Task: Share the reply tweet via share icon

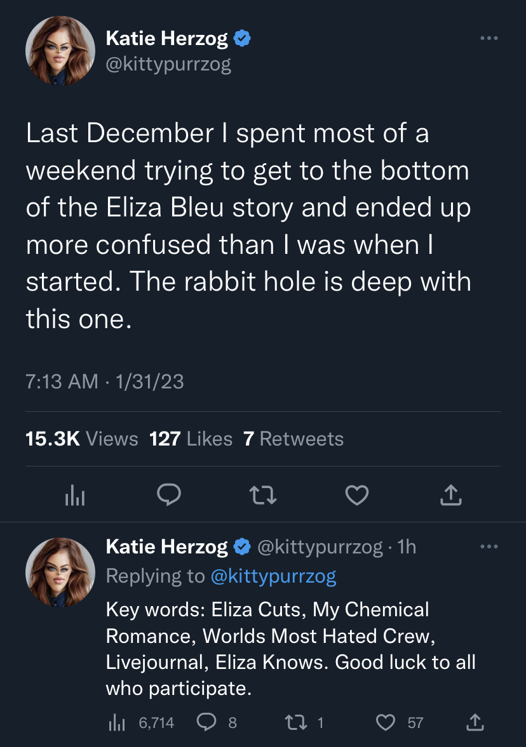Action: [475, 723]
